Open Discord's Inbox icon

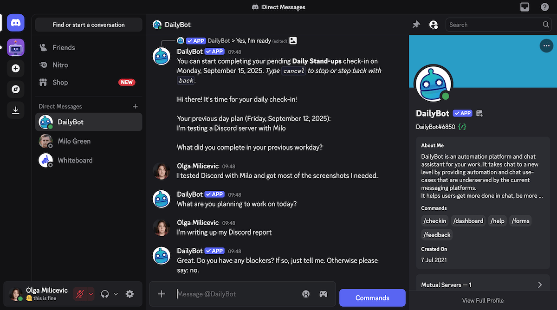tap(525, 7)
